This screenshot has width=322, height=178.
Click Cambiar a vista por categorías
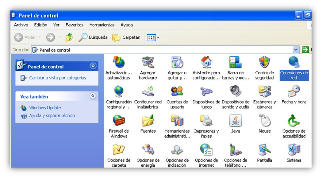pos(58,78)
